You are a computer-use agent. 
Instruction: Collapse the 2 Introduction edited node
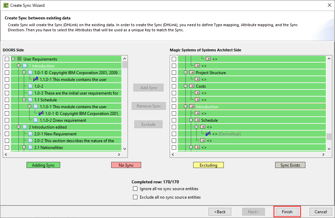(x=19, y=127)
